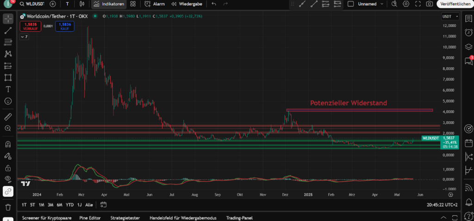Take a chart snapshot with camera icon
This screenshot has width=474, height=221.
(430, 4)
